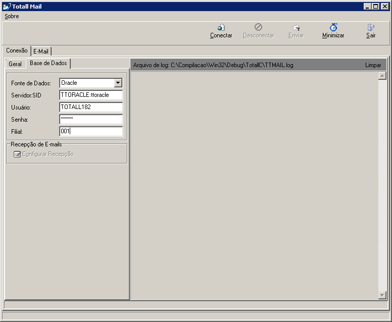
Task: Click the log scrollbar up arrow
Action: 382,76
